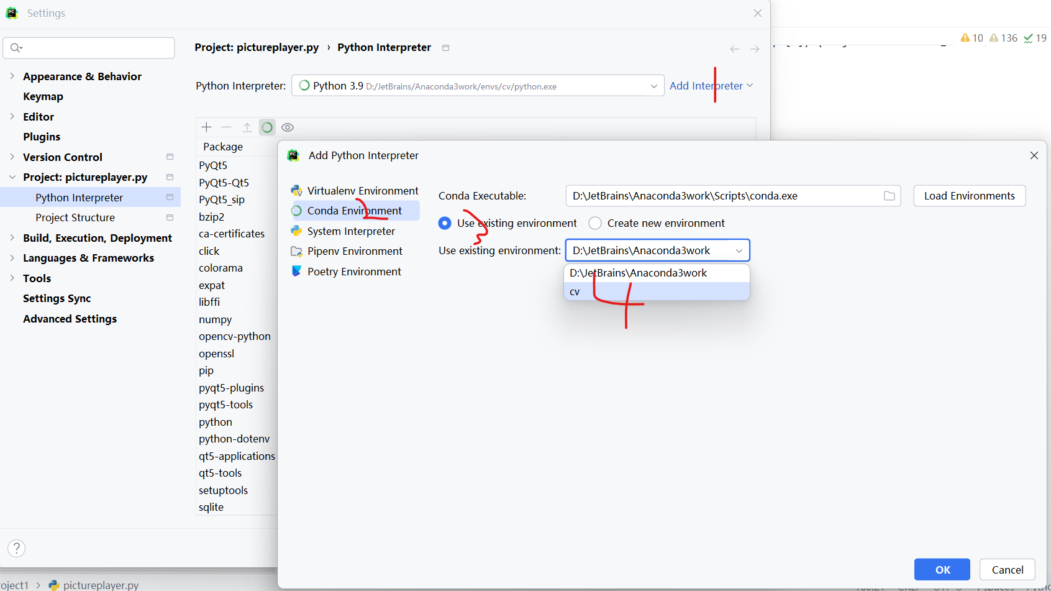The image size is (1051, 591).
Task: Select the Create new environment radio button
Action: point(595,223)
